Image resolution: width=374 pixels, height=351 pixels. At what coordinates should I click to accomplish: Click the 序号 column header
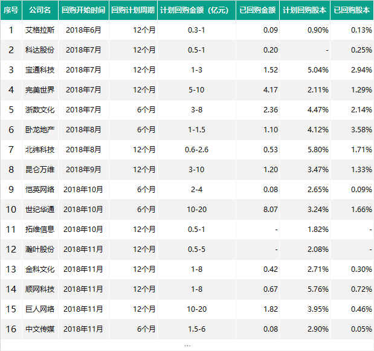click(x=11, y=10)
